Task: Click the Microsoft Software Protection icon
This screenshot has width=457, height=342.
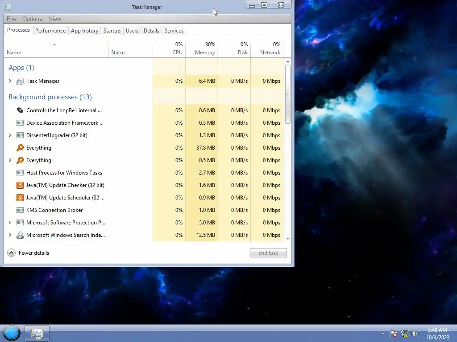Action: 20,223
